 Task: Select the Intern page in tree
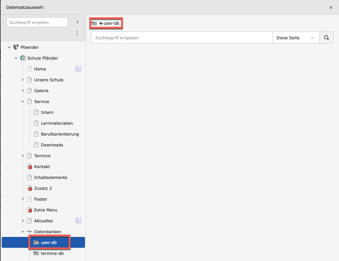tap(47, 112)
